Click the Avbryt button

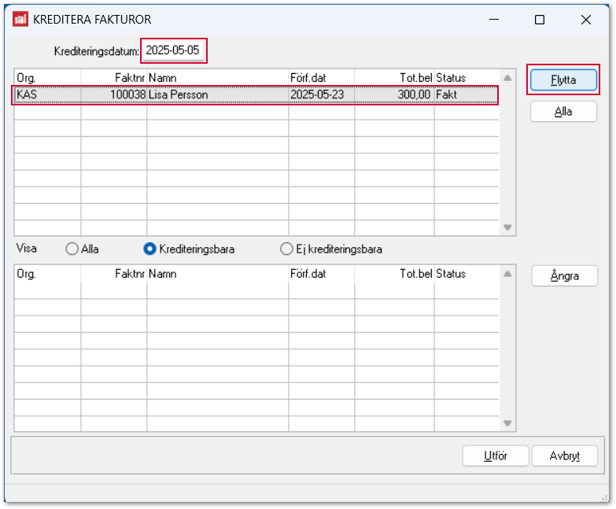(x=565, y=456)
